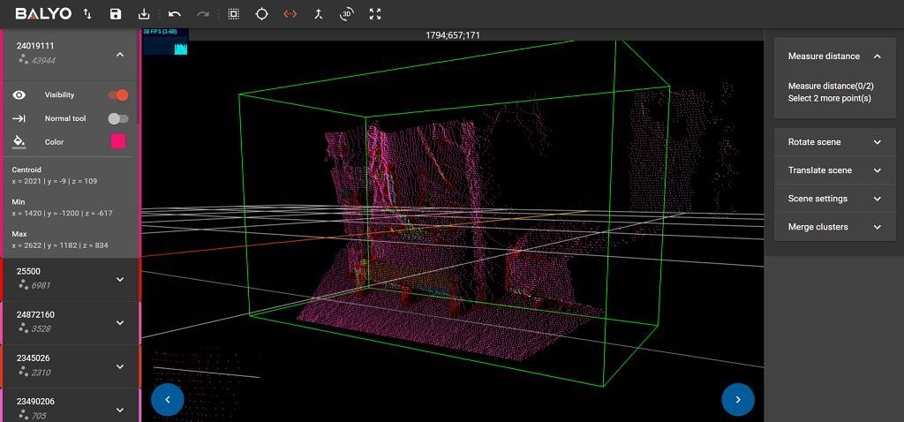
Task: Click the arrow-to-bar icon beside Normal tool
Action: coord(19,118)
